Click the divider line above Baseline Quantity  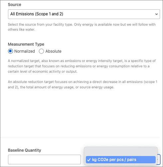80,138
